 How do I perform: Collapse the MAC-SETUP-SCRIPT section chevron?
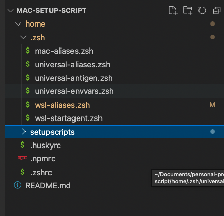pyautogui.click(x=11, y=11)
